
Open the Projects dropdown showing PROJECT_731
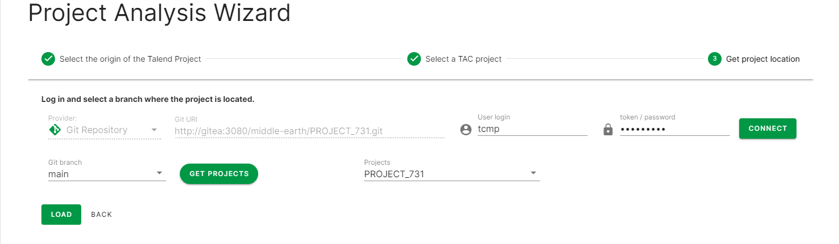tap(533, 173)
